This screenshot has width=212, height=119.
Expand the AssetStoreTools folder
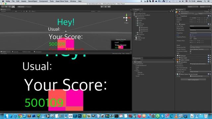click(133, 13)
